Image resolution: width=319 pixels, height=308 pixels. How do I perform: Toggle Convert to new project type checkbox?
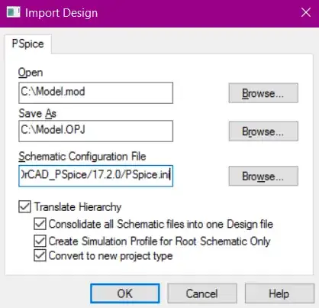pyautogui.click(x=40, y=255)
